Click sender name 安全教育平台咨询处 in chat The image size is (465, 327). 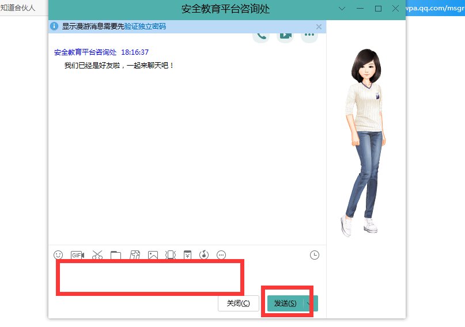pyautogui.click(x=85, y=52)
